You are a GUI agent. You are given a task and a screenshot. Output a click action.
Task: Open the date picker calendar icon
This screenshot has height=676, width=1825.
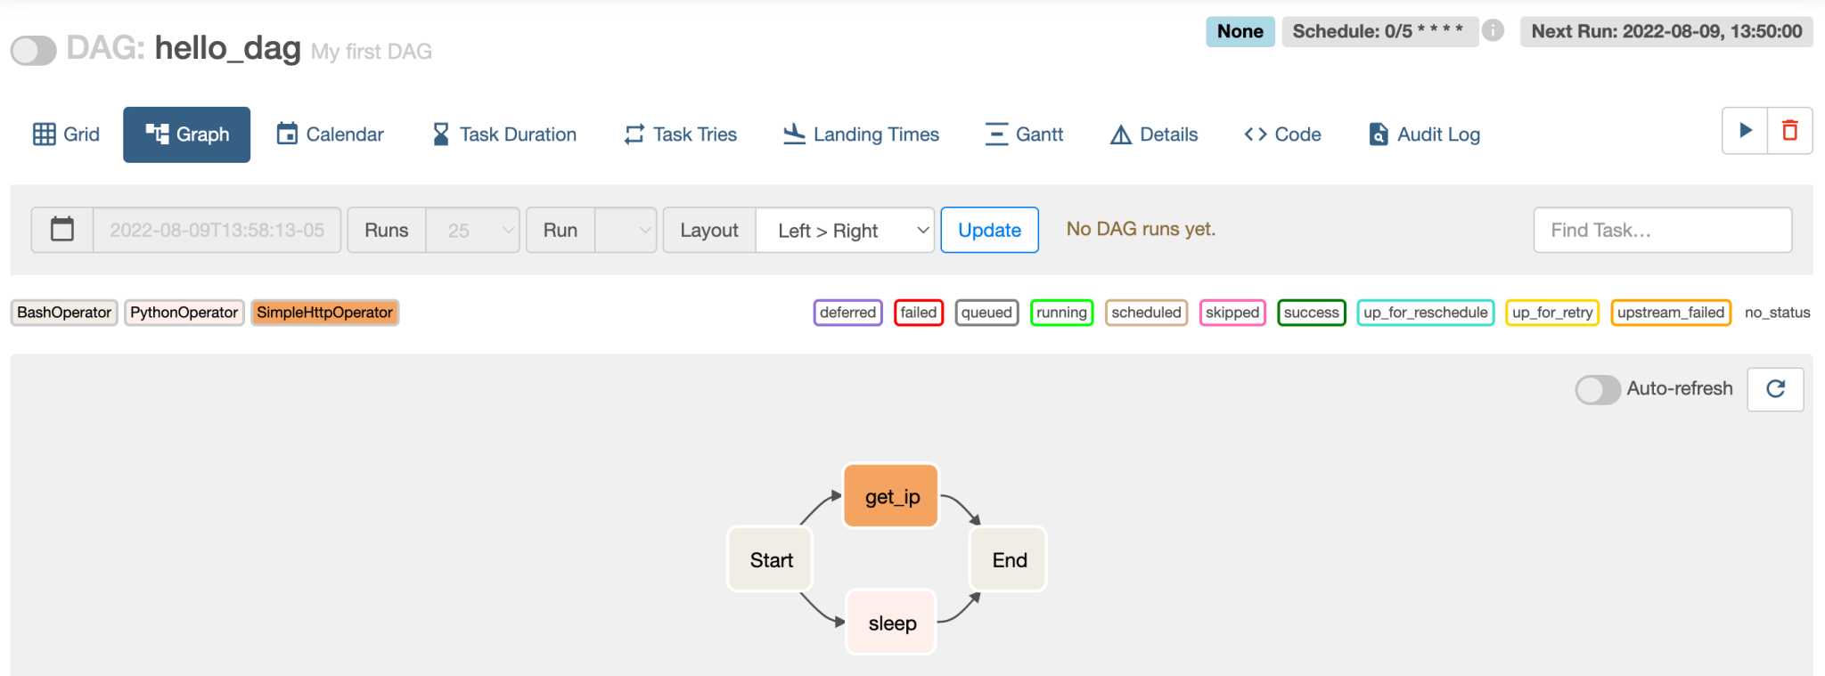click(62, 230)
